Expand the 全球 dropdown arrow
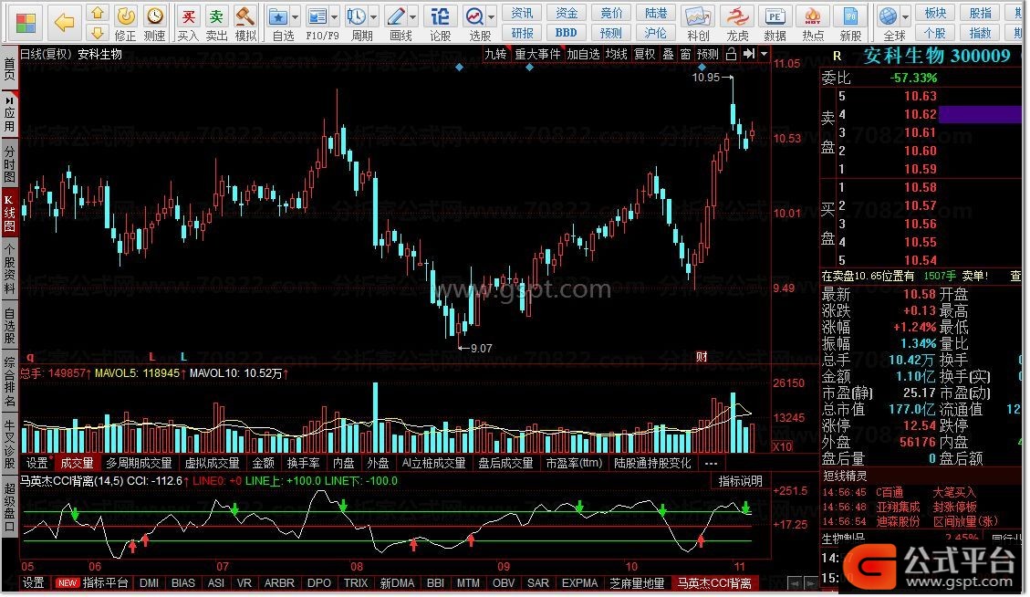1030x597 pixels. (905, 17)
